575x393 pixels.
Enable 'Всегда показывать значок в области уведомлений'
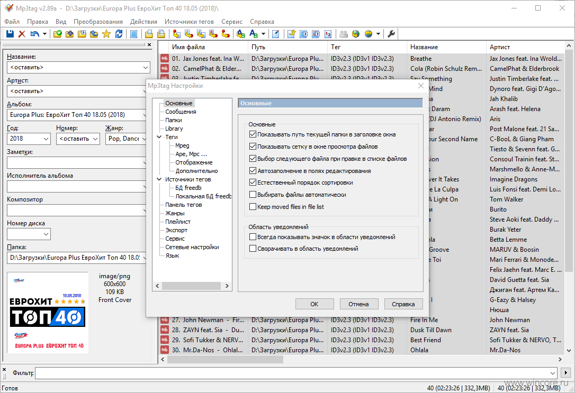253,236
